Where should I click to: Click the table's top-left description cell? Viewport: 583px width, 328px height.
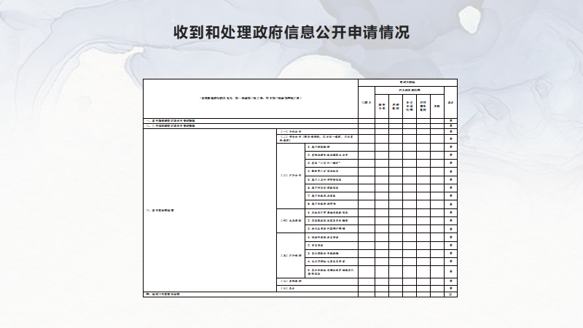point(249,98)
